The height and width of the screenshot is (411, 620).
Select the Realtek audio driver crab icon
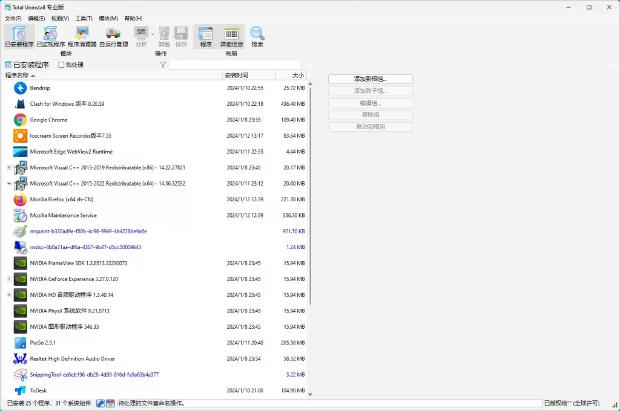[x=20, y=358]
